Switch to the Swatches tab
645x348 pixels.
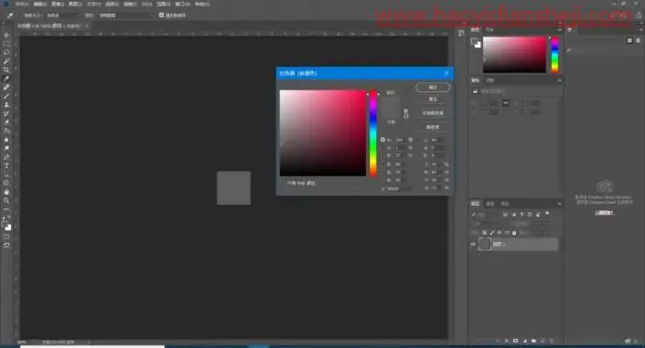pos(489,30)
